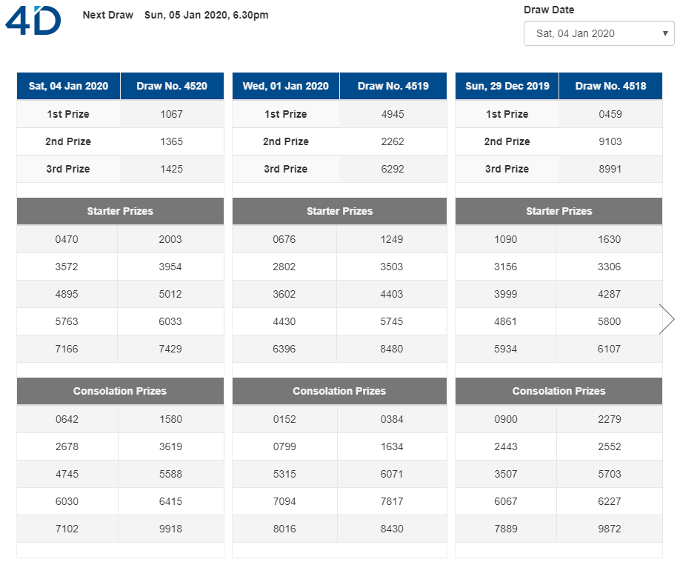Select consolation number 8430

[392, 529]
